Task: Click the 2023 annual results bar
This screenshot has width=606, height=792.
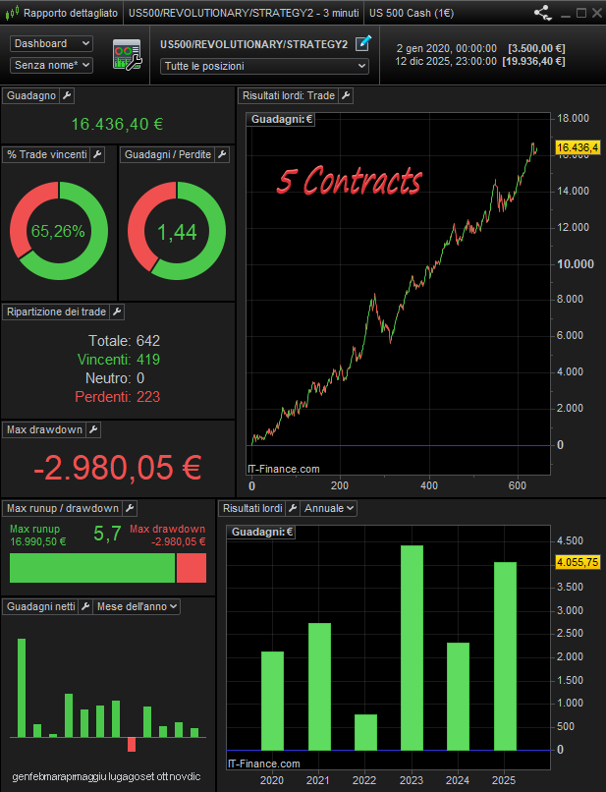Action: pos(412,647)
